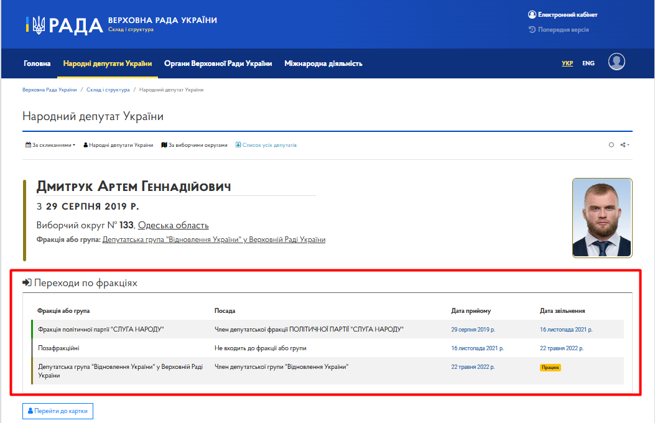Open Список усіх депутатів link
This screenshot has width=655, height=423.
pos(266,145)
